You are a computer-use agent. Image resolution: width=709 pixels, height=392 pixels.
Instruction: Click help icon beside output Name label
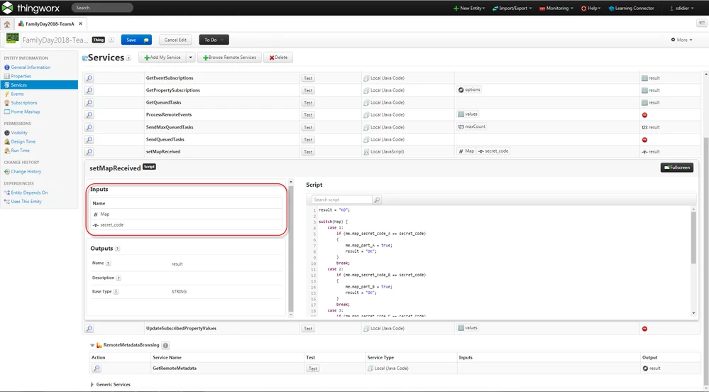108,263
